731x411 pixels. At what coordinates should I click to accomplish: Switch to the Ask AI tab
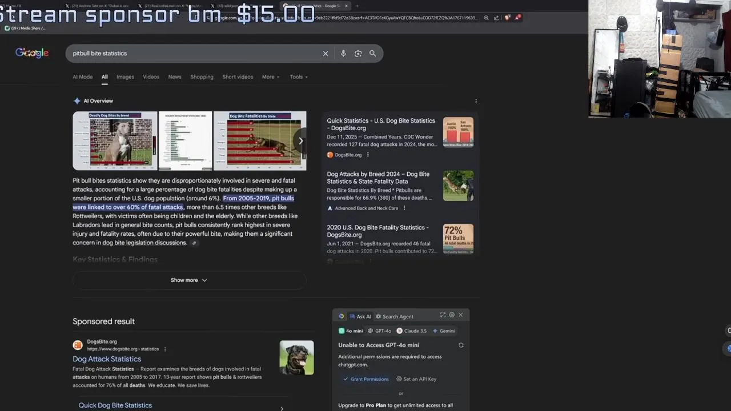[360, 316]
